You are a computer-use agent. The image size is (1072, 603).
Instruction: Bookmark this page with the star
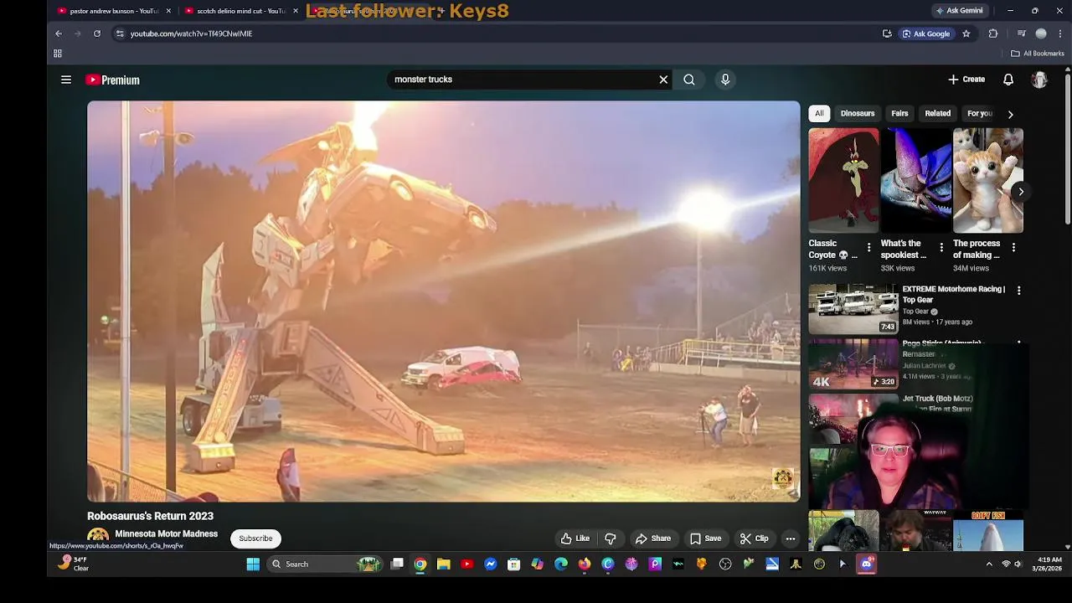click(966, 33)
